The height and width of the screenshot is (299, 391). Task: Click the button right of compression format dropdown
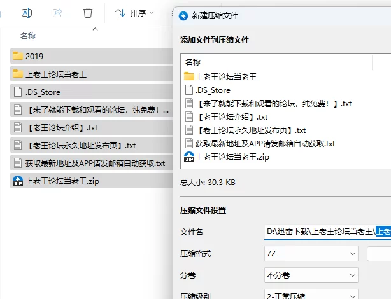(379, 254)
